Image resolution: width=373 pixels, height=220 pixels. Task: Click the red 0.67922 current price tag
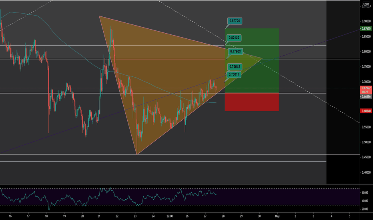click(366, 90)
